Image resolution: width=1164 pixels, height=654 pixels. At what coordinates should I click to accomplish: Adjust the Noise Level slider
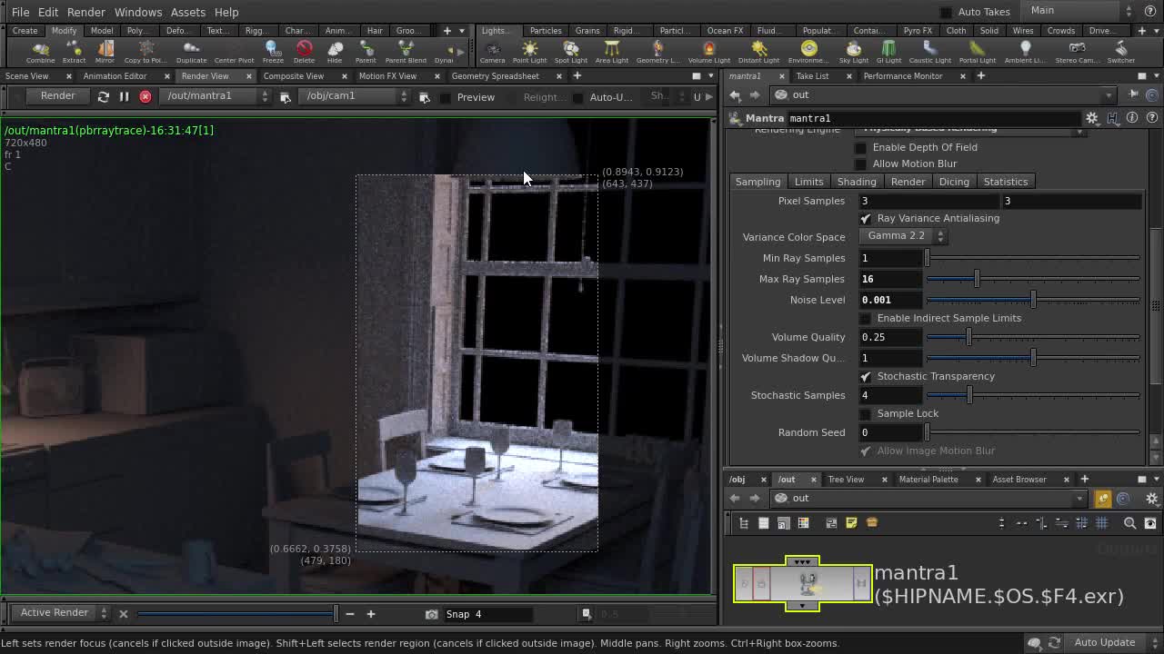1033,300
